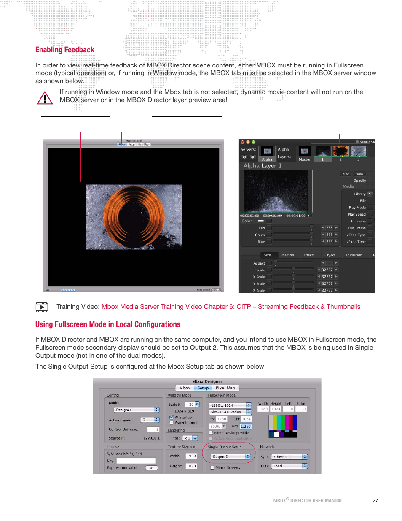Select layer 3 thumbnail
Screen dimensions: 402x521
coord(359,151)
